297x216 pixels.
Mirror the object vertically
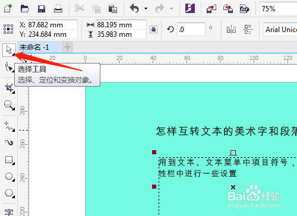[248, 30]
